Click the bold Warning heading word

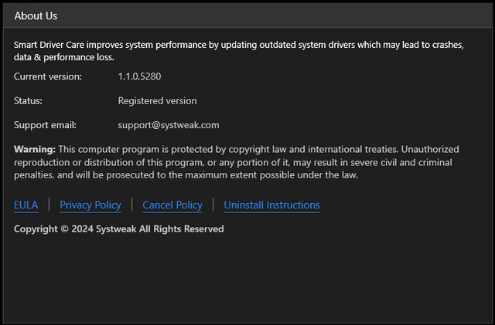pos(35,149)
